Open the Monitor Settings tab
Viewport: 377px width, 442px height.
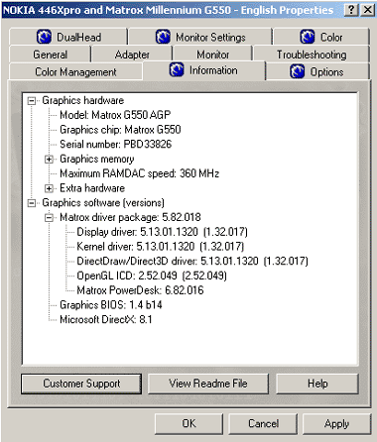point(200,37)
